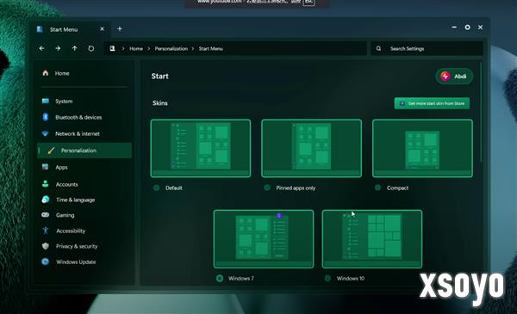Click the Privacy & security label
The height and width of the screenshot is (314, 517).
point(77,246)
